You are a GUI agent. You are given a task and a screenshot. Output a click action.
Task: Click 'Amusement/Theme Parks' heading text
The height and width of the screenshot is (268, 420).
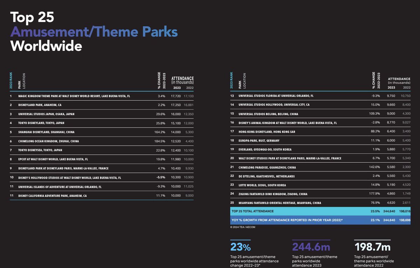tap(94, 32)
